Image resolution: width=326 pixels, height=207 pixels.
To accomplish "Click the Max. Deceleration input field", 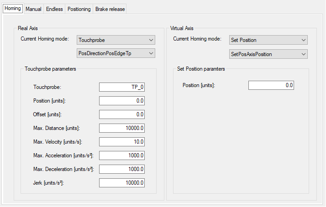I will [122, 169].
